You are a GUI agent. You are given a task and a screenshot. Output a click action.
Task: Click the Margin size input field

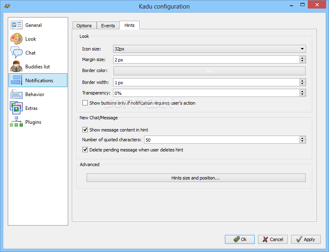[206, 60]
